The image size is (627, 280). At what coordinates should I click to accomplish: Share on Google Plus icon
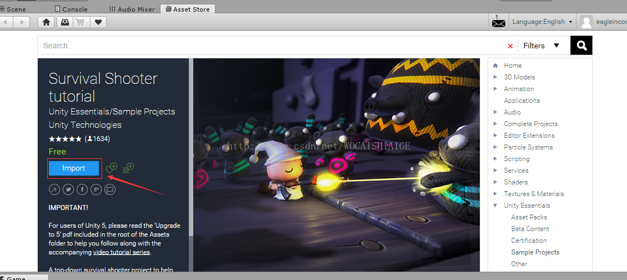(96, 189)
